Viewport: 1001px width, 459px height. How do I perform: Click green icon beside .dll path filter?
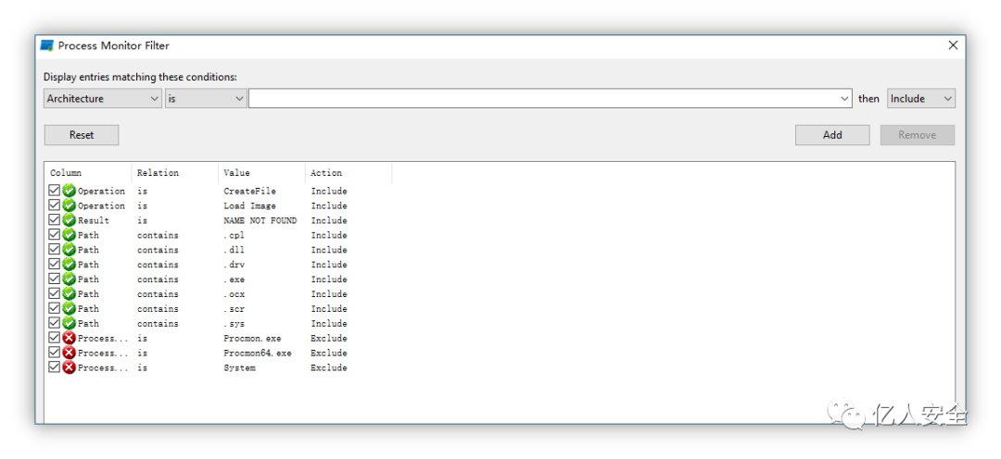click(x=69, y=249)
